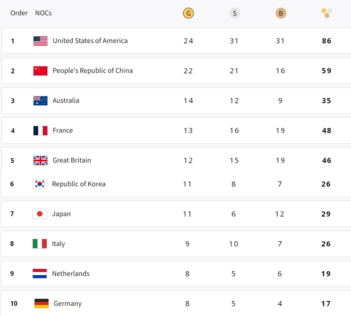Click the Germany flag icon
This screenshot has height=316, width=351.
[42, 303]
